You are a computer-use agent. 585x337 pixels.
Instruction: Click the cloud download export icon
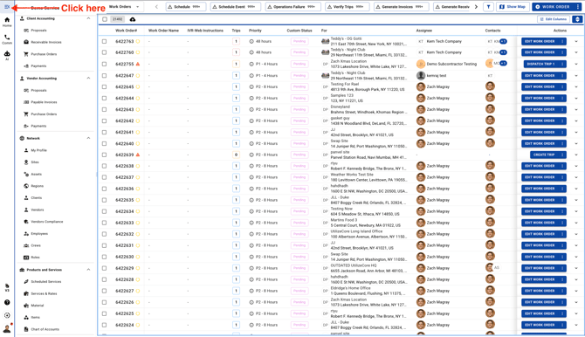click(x=133, y=19)
